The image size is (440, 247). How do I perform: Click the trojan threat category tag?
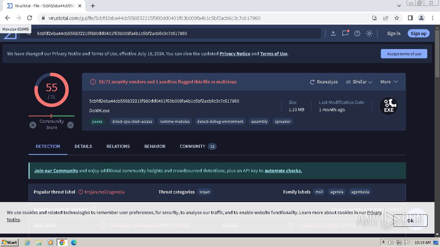205,192
